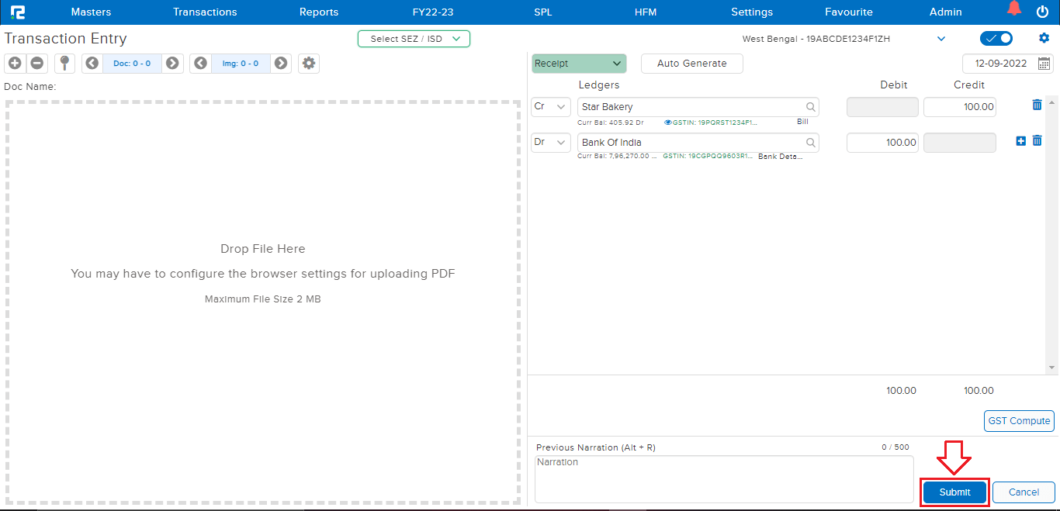
Task: Click the zoom out minus icon
Action: (36, 64)
